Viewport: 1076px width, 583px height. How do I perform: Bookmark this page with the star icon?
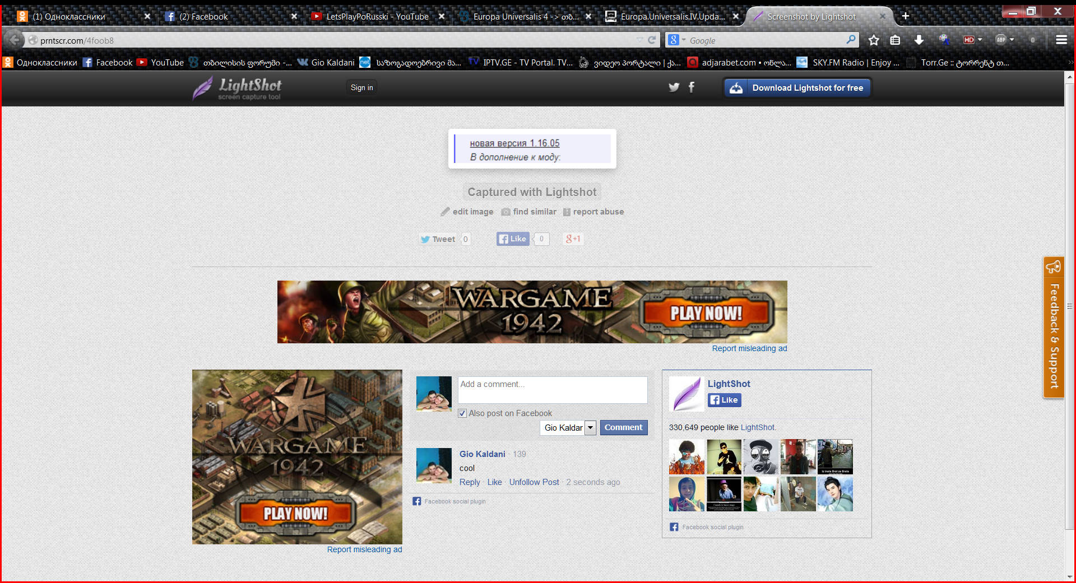[874, 40]
